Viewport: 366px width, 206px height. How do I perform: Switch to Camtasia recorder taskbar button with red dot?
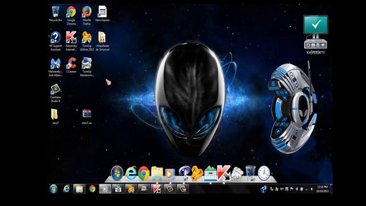click(183, 189)
